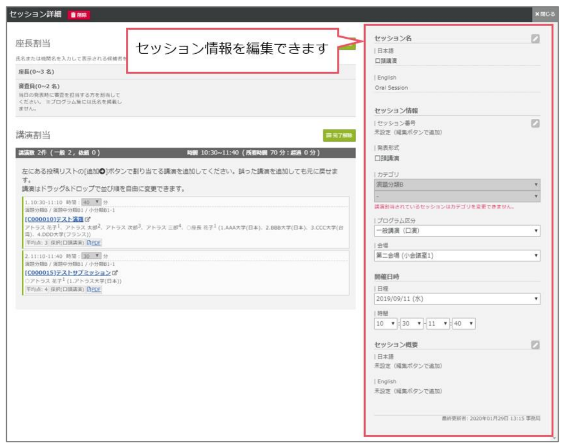Click the trash icon on the 削除 button

[x=74, y=15]
